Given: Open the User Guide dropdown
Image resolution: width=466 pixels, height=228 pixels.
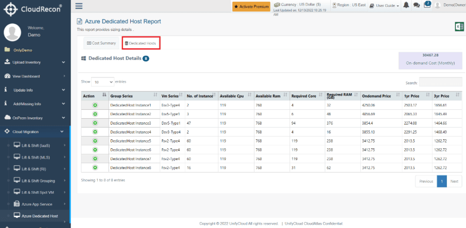Looking at the screenshot, I should tap(384, 5).
